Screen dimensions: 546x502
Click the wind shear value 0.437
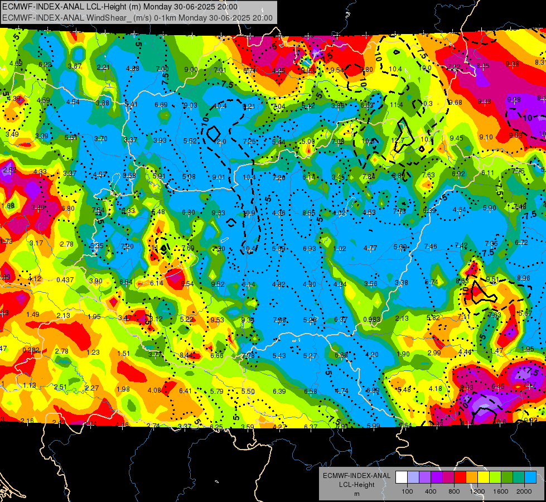[65, 280]
